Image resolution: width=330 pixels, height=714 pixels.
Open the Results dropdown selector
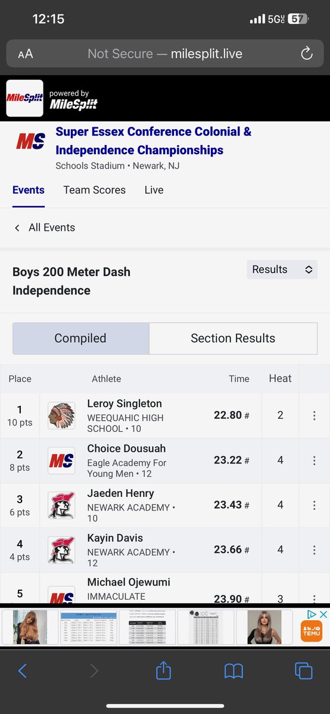click(x=282, y=270)
